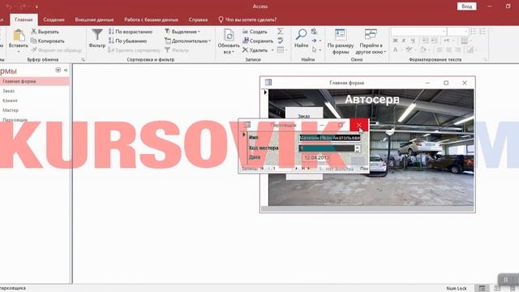
Task: Switch to the Главная ribbon tab
Action: pyautogui.click(x=24, y=19)
